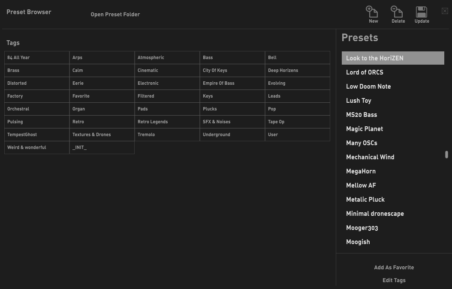The width and height of the screenshot is (452, 289).
Task: Toggle the Cinematic tag filter
Action: point(167,71)
